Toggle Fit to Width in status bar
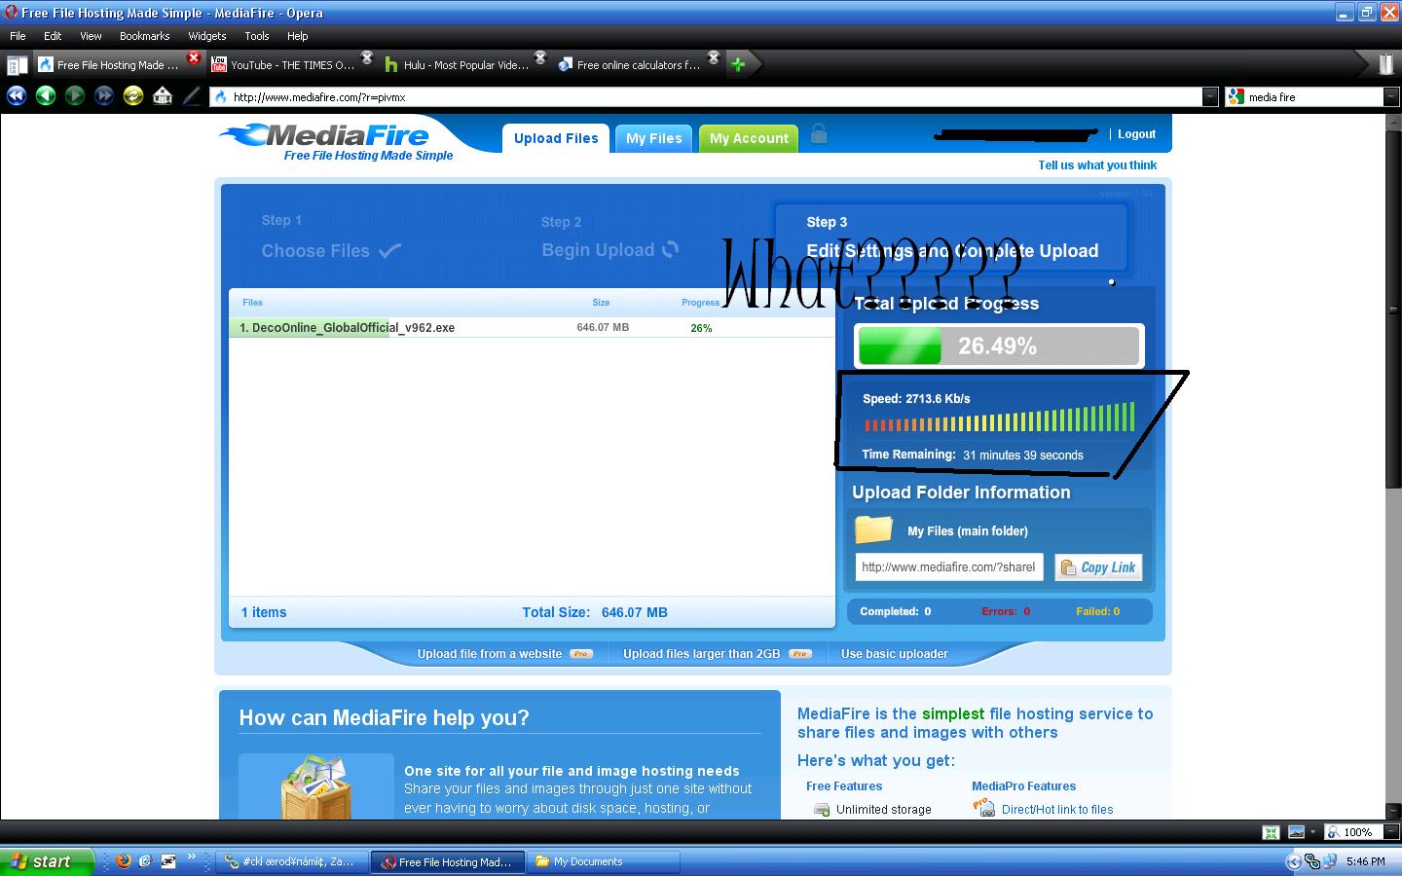The image size is (1402, 876). tap(1271, 832)
